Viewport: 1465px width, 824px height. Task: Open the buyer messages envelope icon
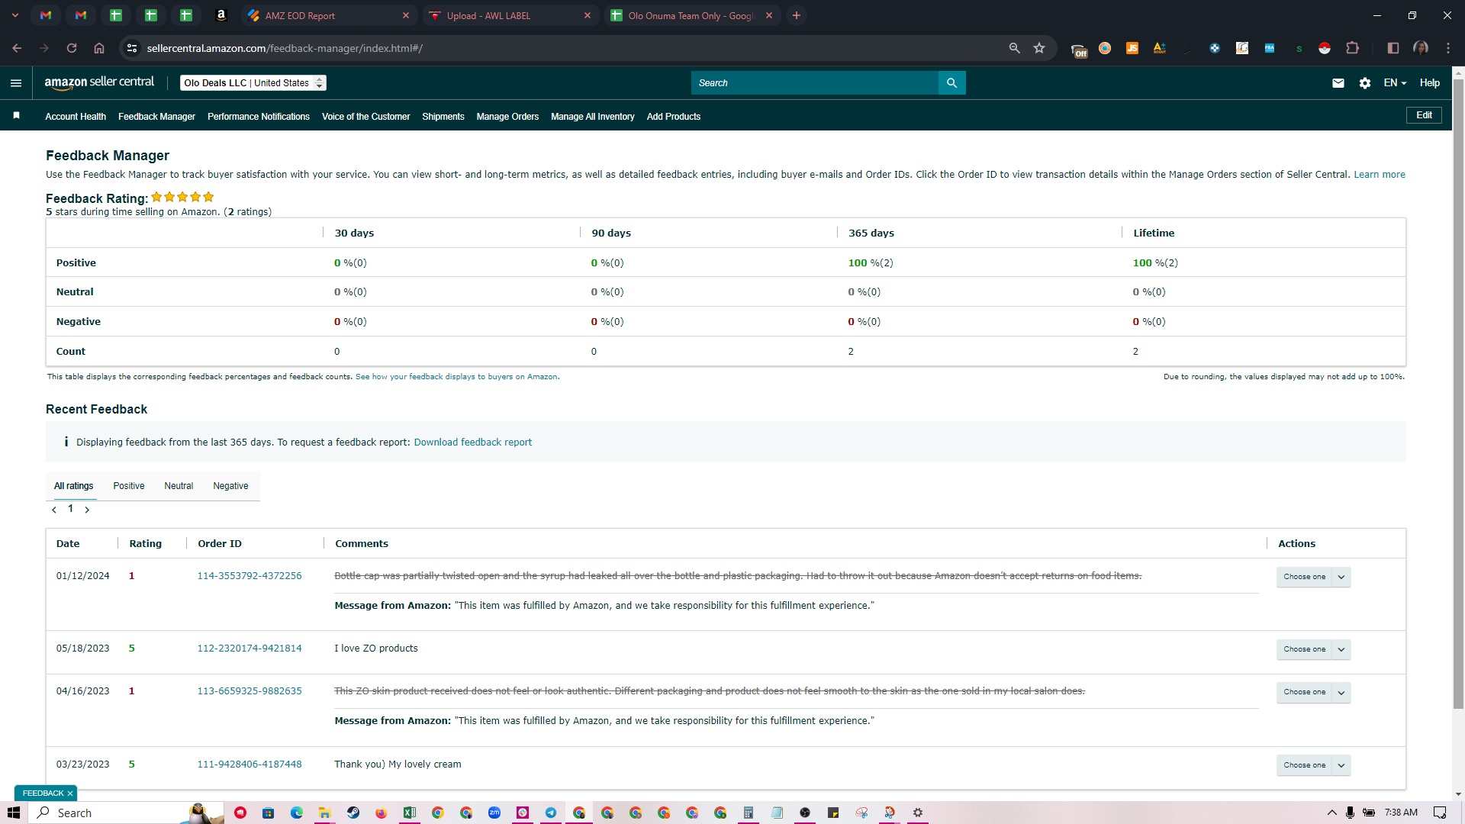tap(1338, 83)
